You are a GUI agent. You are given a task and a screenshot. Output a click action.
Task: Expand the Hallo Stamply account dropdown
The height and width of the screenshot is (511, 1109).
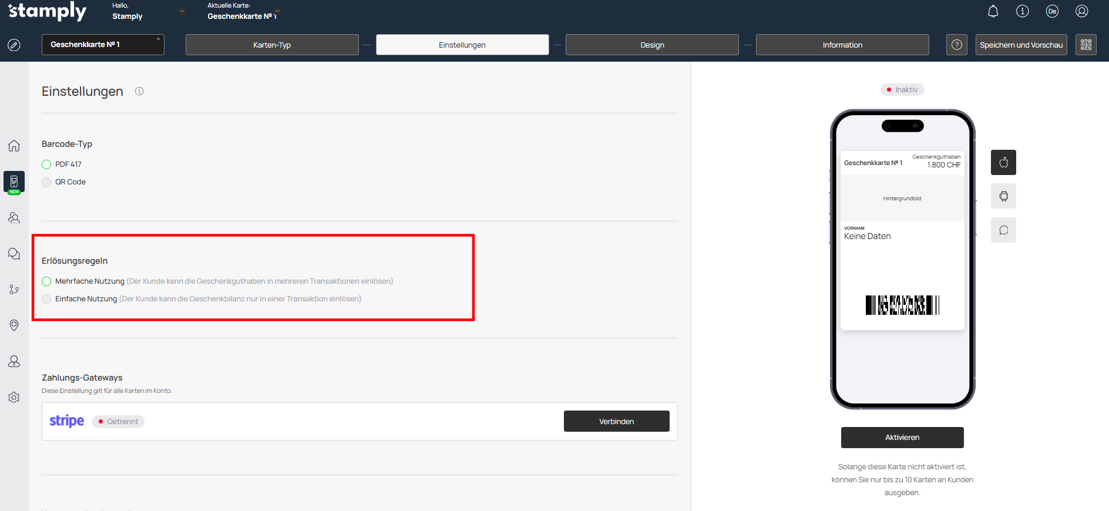coord(182,11)
